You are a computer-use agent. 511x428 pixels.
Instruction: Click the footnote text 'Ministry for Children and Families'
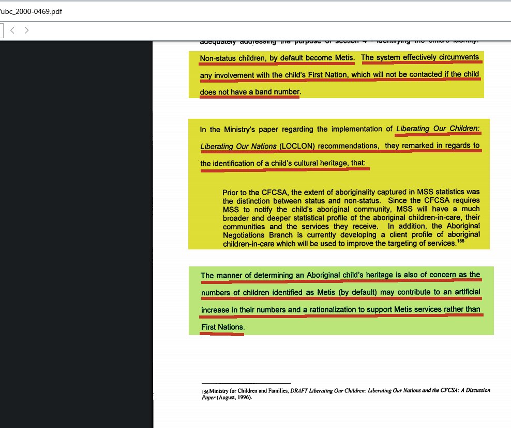pos(249,391)
